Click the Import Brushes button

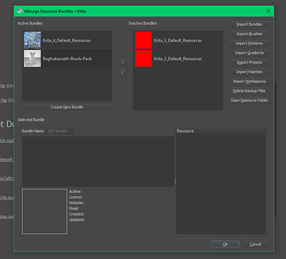pos(250,34)
